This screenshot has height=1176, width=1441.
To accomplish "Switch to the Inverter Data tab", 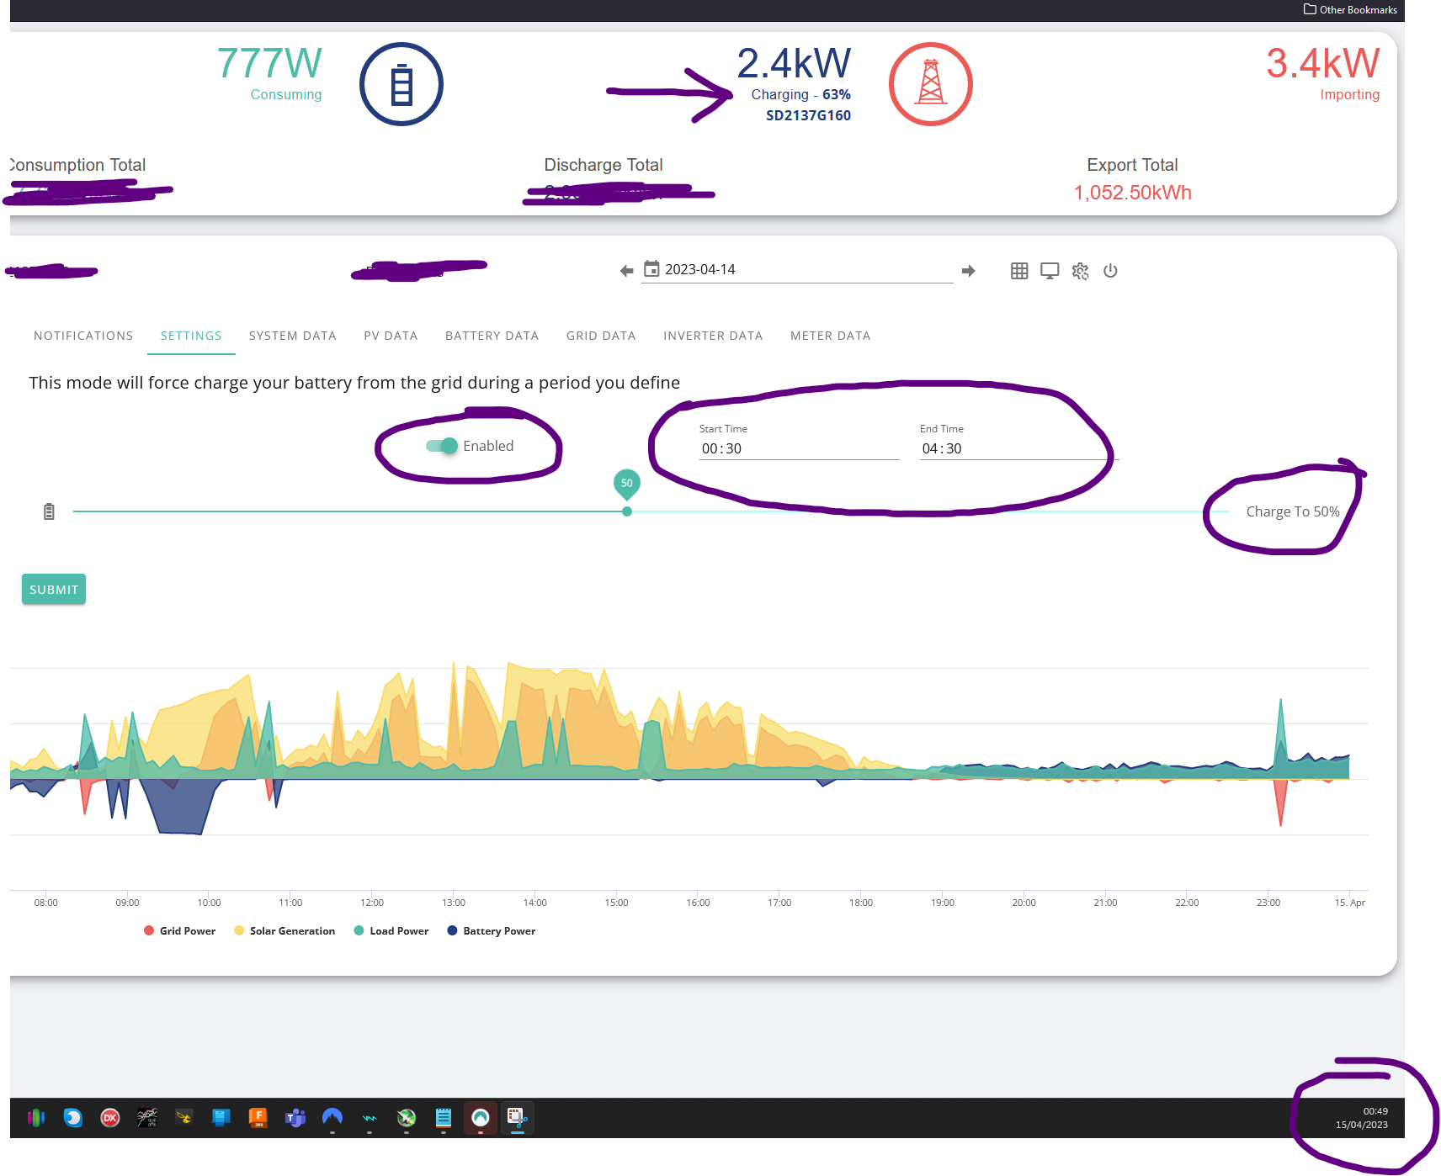I will (713, 336).
